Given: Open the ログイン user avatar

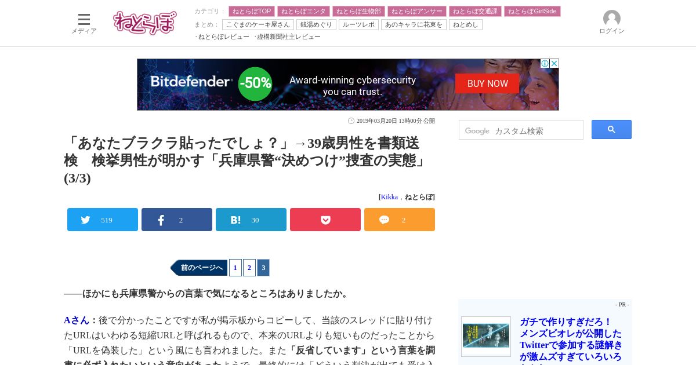Looking at the screenshot, I should 612,23.
